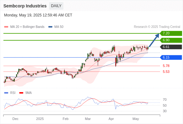Click the 6.90 green resistance price tag
The height and width of the screenshot is (124, 183).
coord(171,40)
